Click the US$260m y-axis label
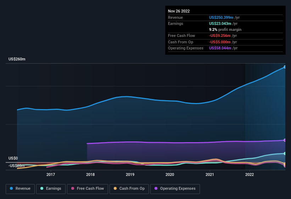 tap(17, 59)
